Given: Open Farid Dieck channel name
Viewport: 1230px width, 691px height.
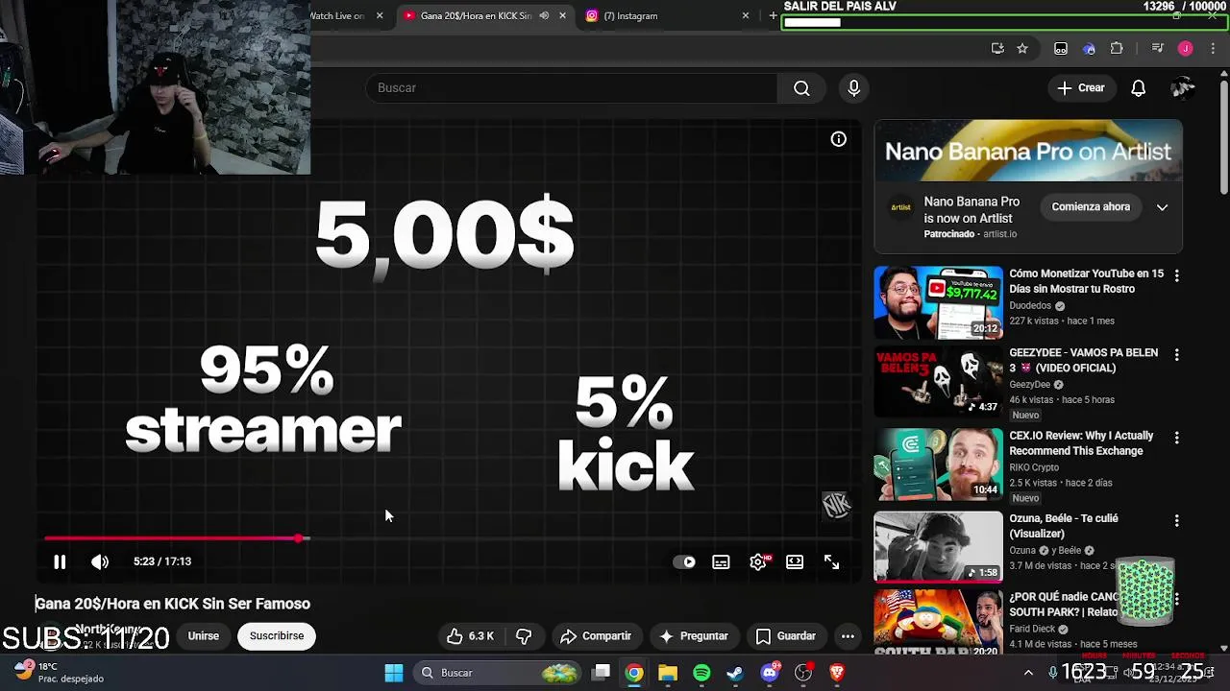Looking at the screenshot, I should (1034, 630).
